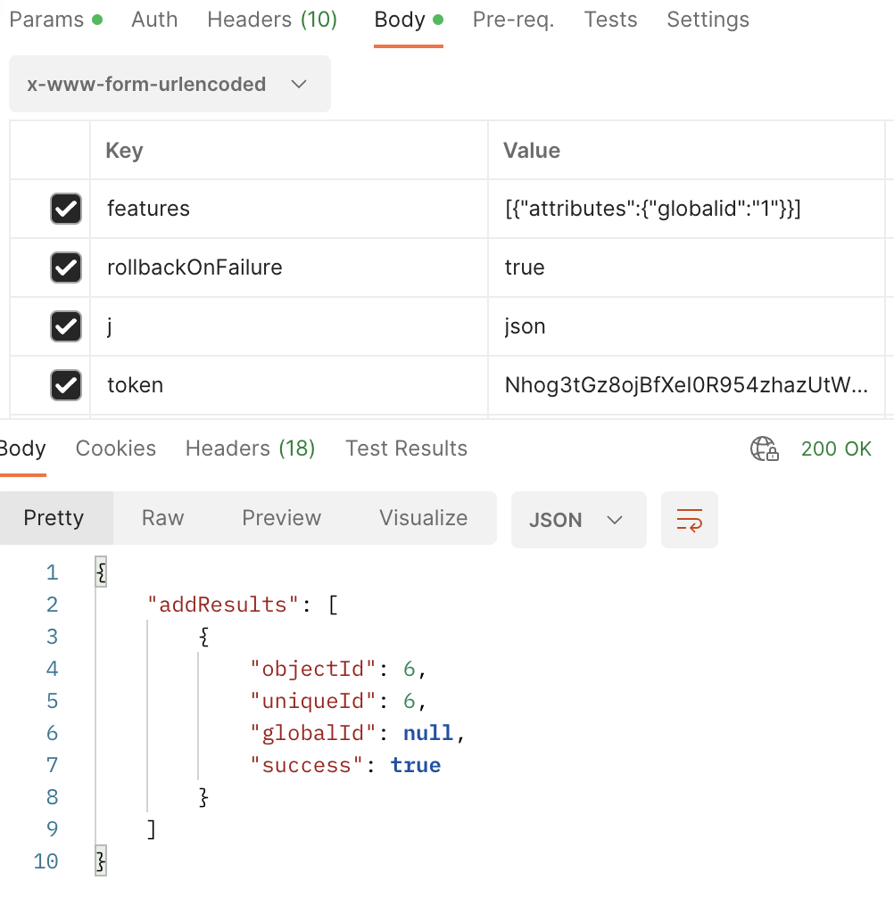Open the Headers (10) request tab
Viewport: 894px width, 897px height.
click(x=271, y=19)
